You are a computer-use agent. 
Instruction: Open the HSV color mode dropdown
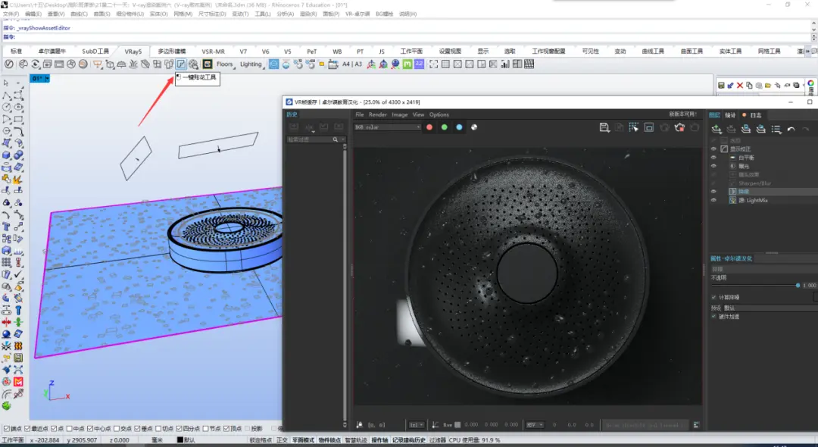[535, 425]
